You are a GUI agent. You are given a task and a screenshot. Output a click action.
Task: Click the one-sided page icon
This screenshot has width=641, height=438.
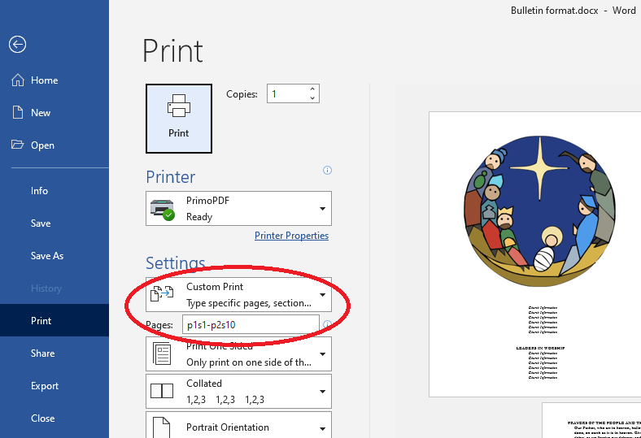(162, 353)
